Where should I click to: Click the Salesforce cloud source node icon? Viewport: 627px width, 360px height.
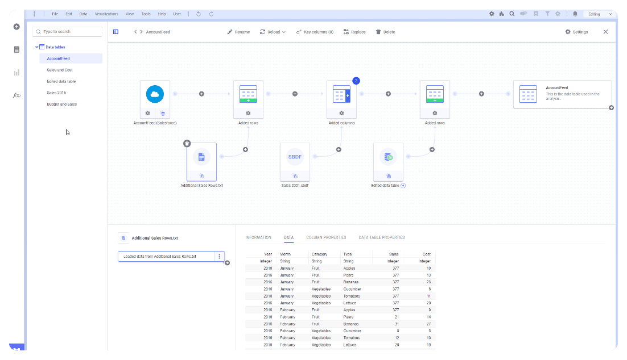coord(155,94)
